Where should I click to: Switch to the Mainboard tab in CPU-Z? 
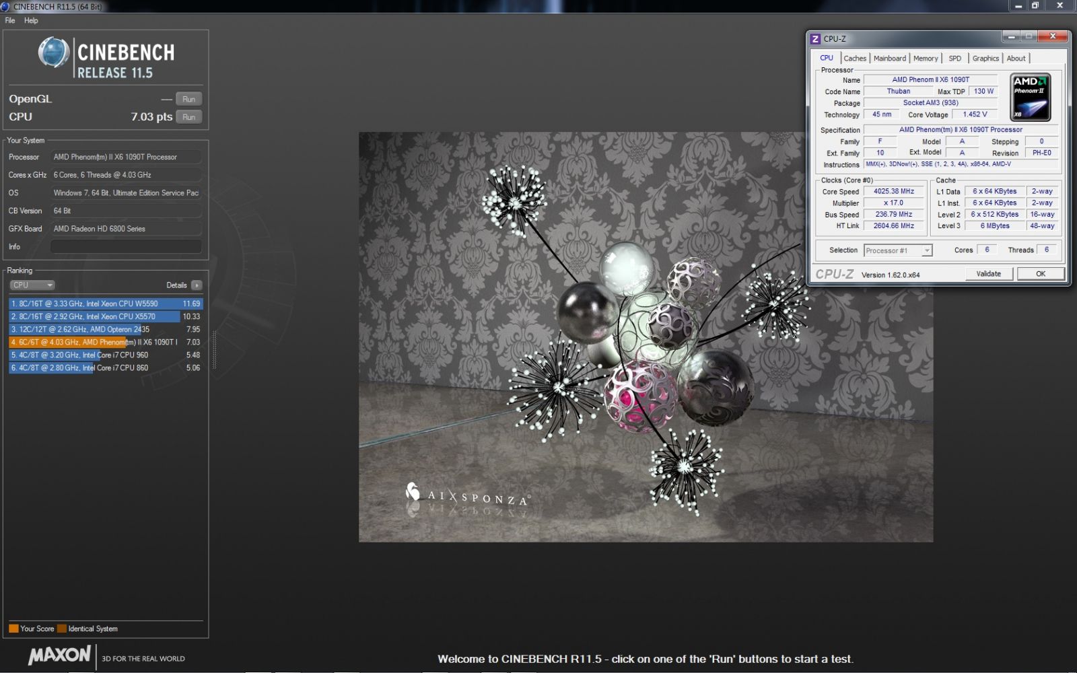(890, 59)
